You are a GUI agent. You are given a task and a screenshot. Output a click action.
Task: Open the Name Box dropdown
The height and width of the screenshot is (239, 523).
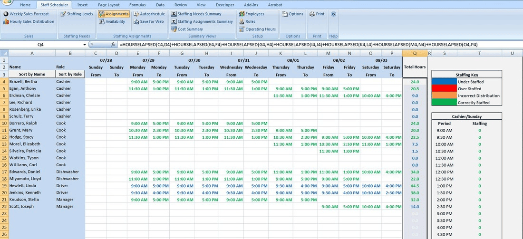point(85,44)
